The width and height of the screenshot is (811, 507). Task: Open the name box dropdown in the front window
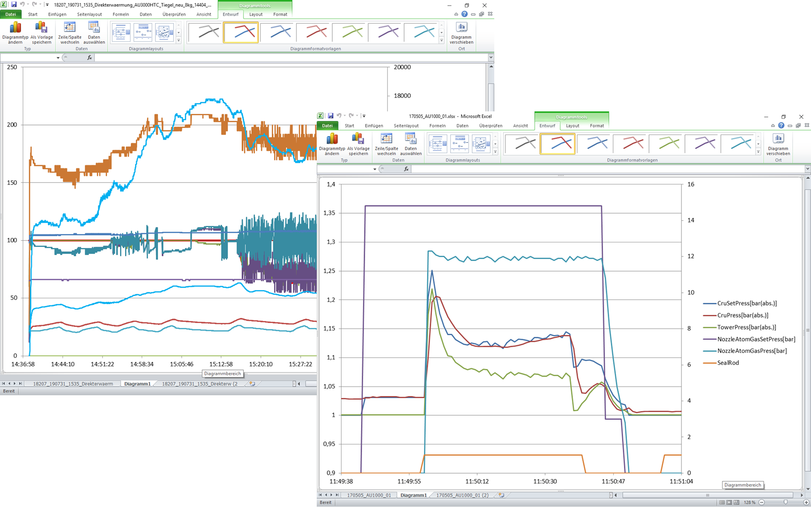[x=374, y=169]
